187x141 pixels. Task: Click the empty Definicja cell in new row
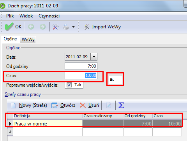coord(48,132)
